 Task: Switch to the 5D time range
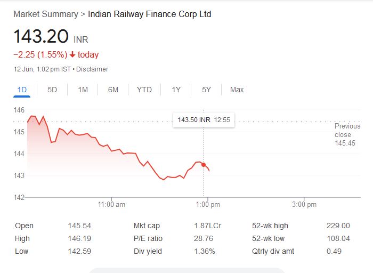click(52, 90)
